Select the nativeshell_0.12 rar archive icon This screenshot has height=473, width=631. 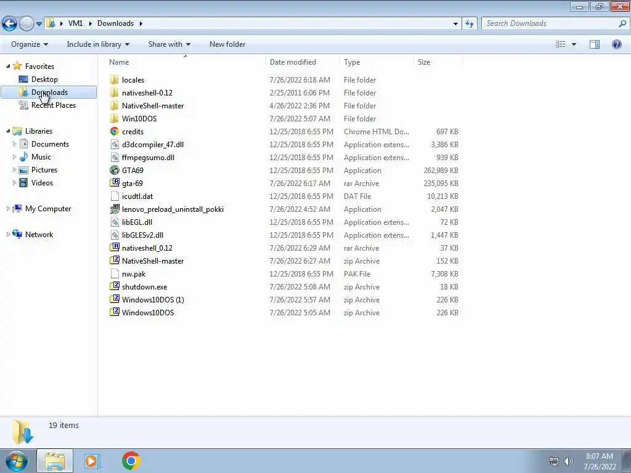pyautogui.click(x=114, y=248)
